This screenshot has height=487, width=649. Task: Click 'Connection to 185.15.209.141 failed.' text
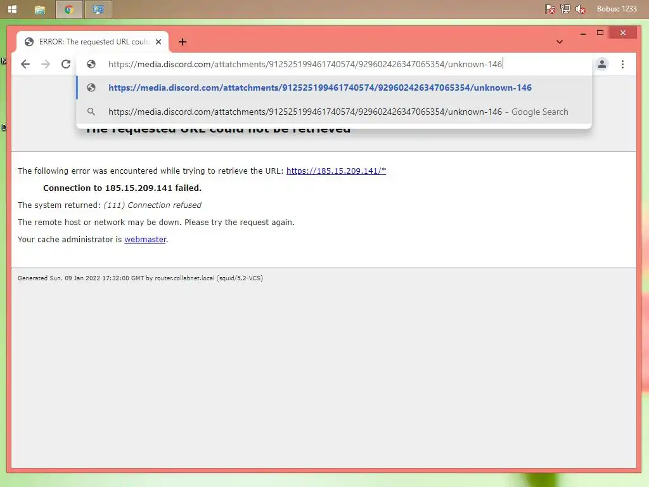pos(122,188)
